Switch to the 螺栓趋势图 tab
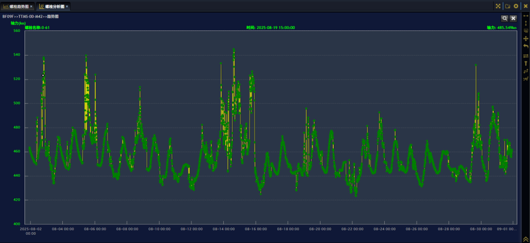Viewport: 530px width, 243px height. click(x=18, y=6)
